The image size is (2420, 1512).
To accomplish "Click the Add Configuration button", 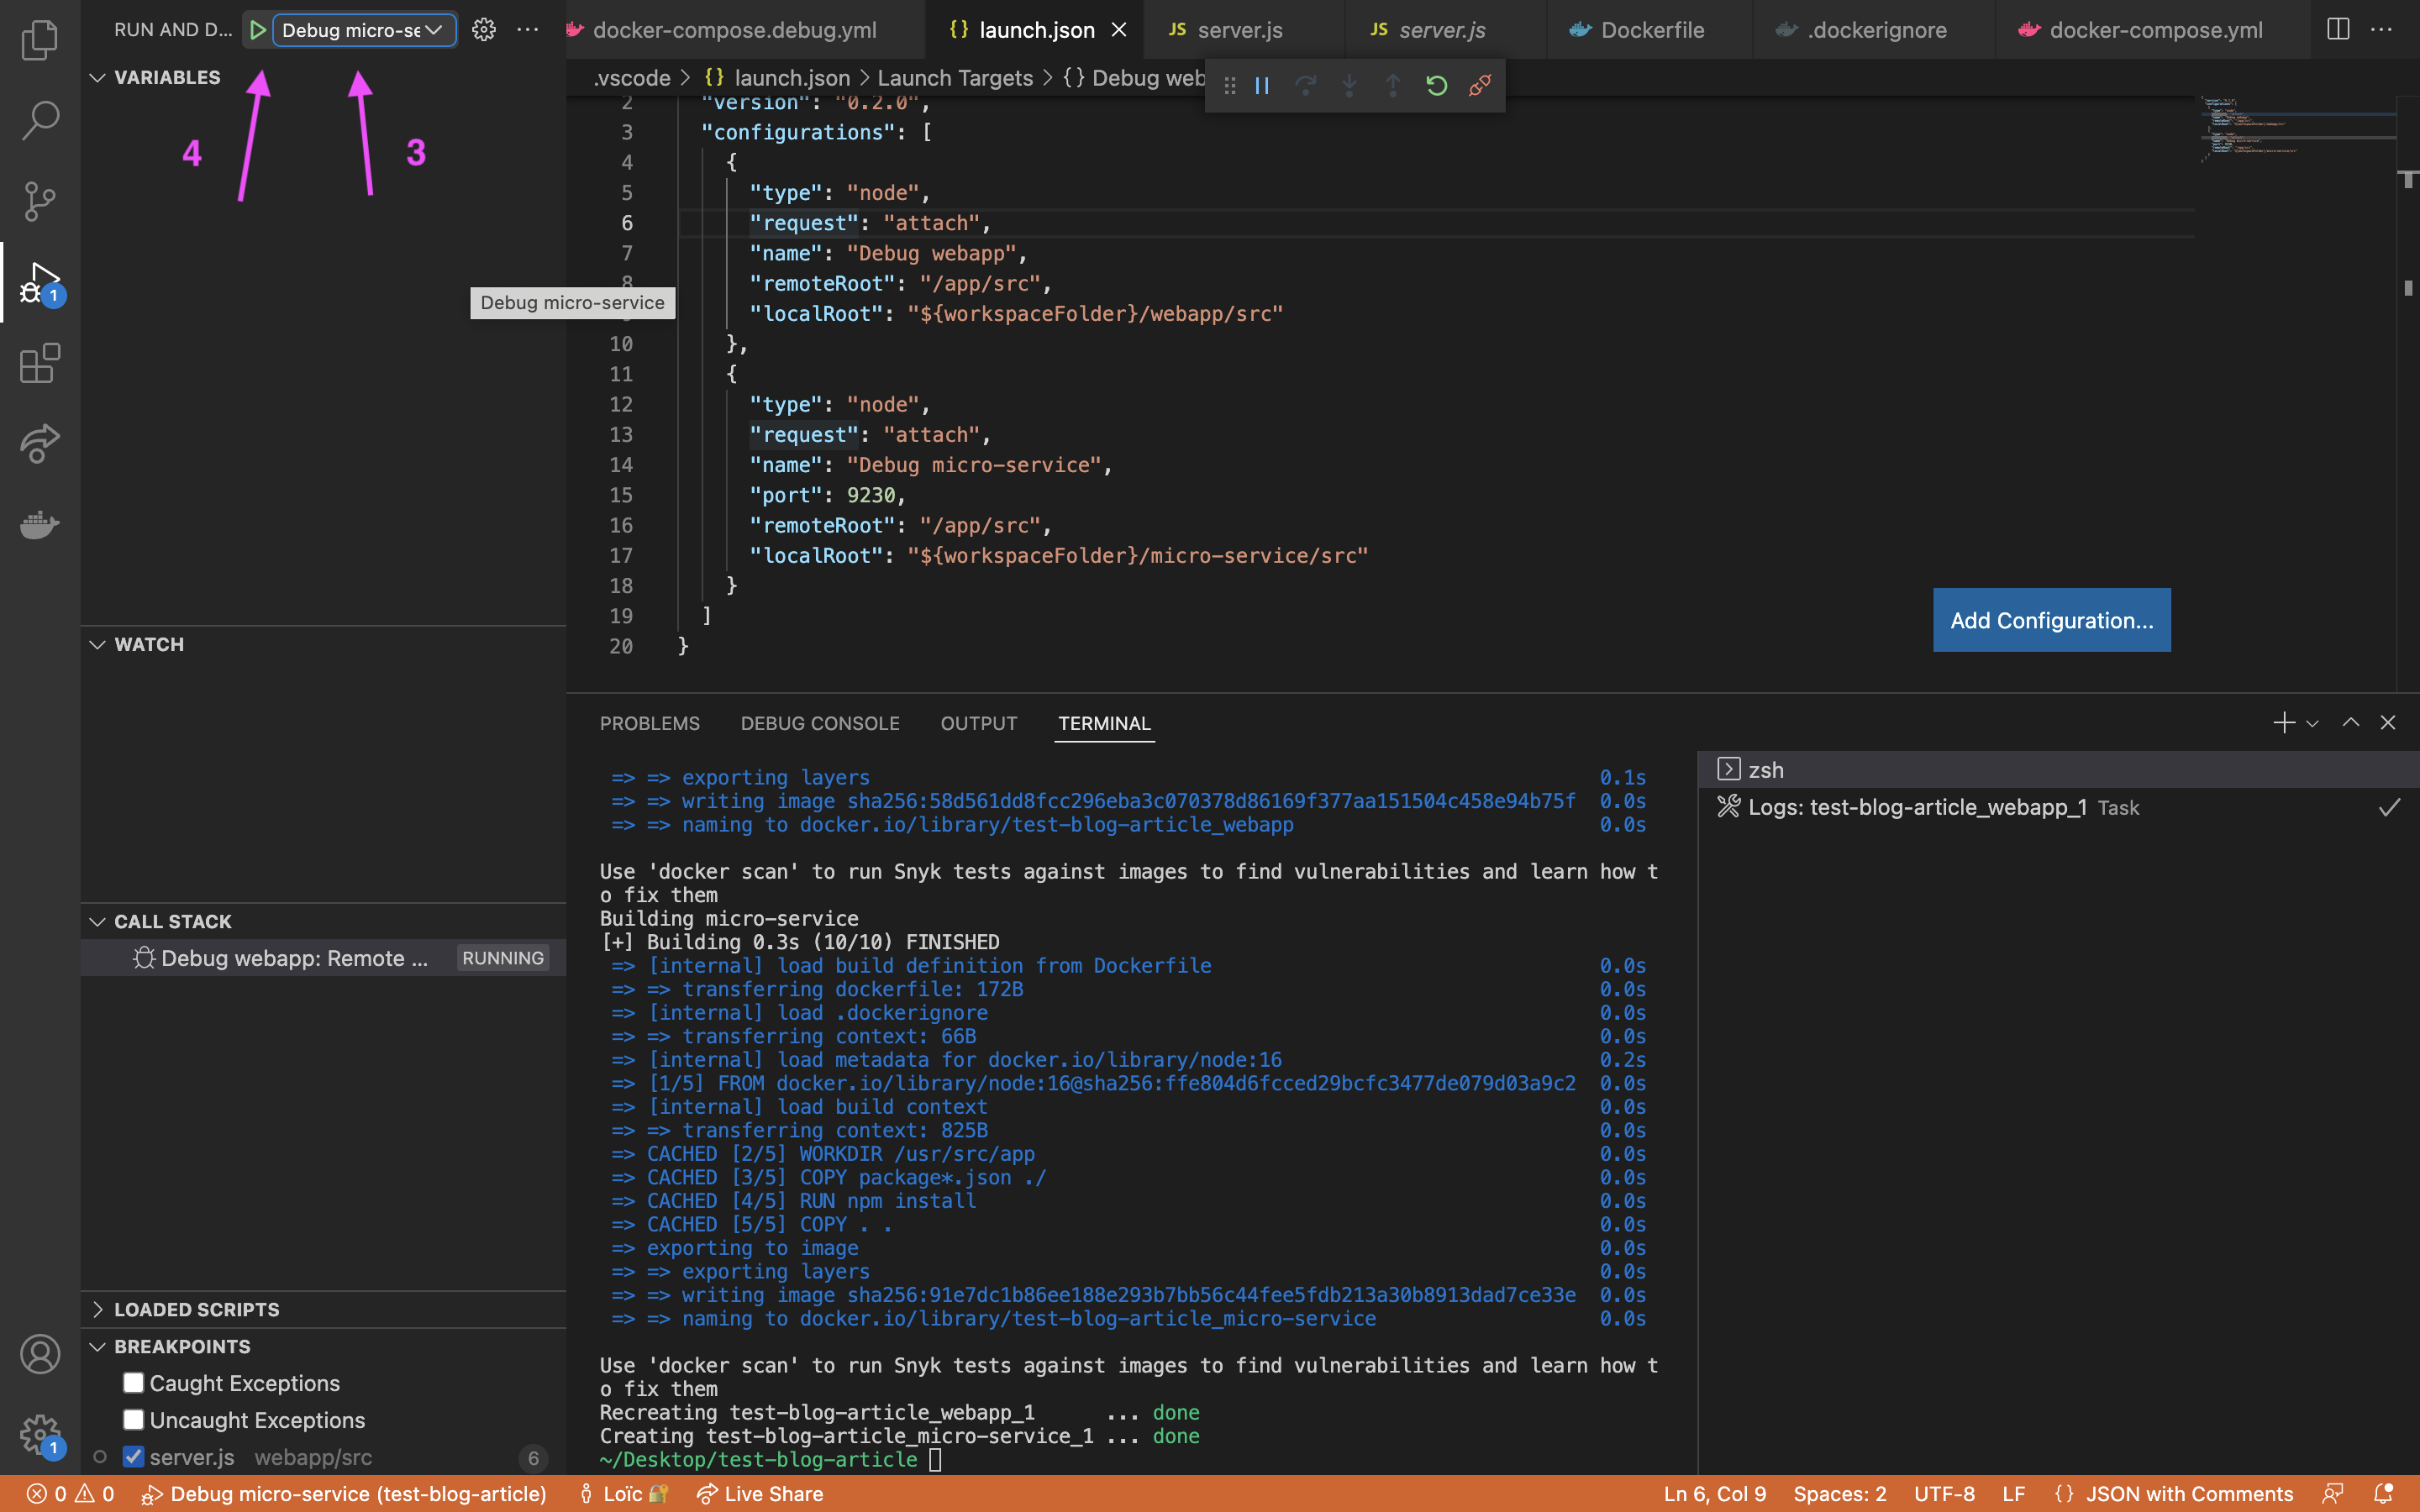I will click(x=2051, y=620).
